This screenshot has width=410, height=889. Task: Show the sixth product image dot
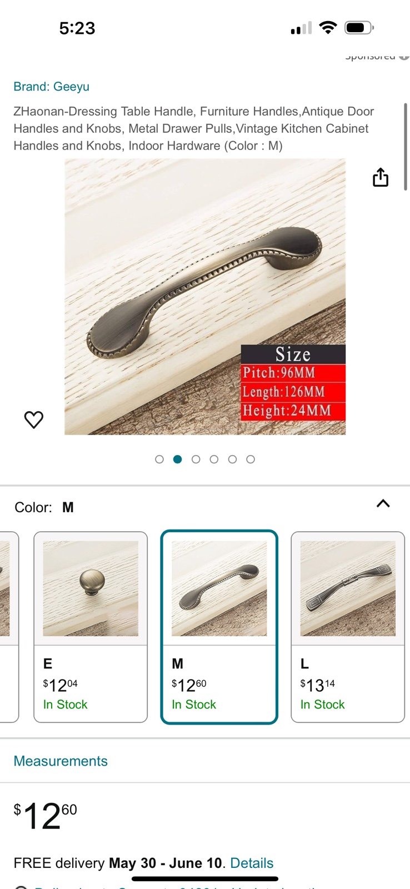tap(251, 460)
